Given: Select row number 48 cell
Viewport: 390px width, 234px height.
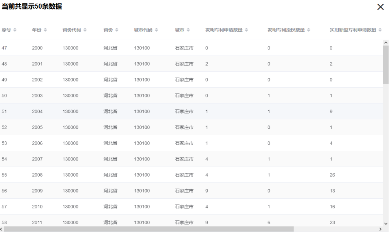Looking at the screenshot, I should (x=4, y=64).
